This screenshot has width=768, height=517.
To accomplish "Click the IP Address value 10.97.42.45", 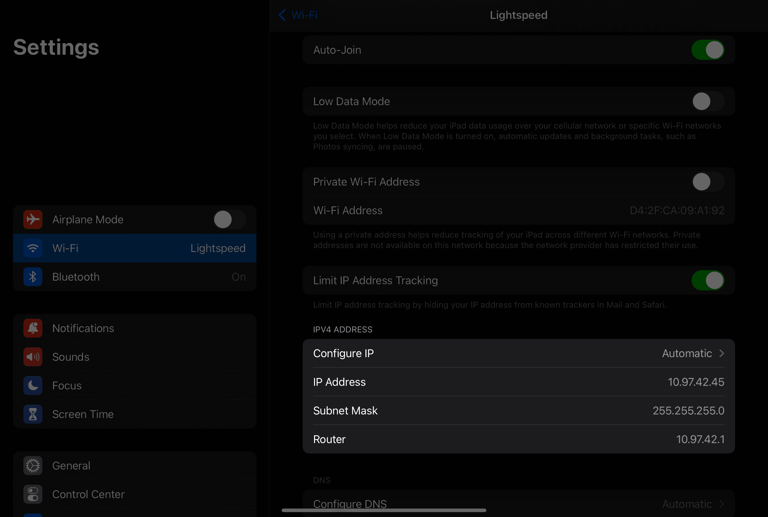I will coord(695,382).
